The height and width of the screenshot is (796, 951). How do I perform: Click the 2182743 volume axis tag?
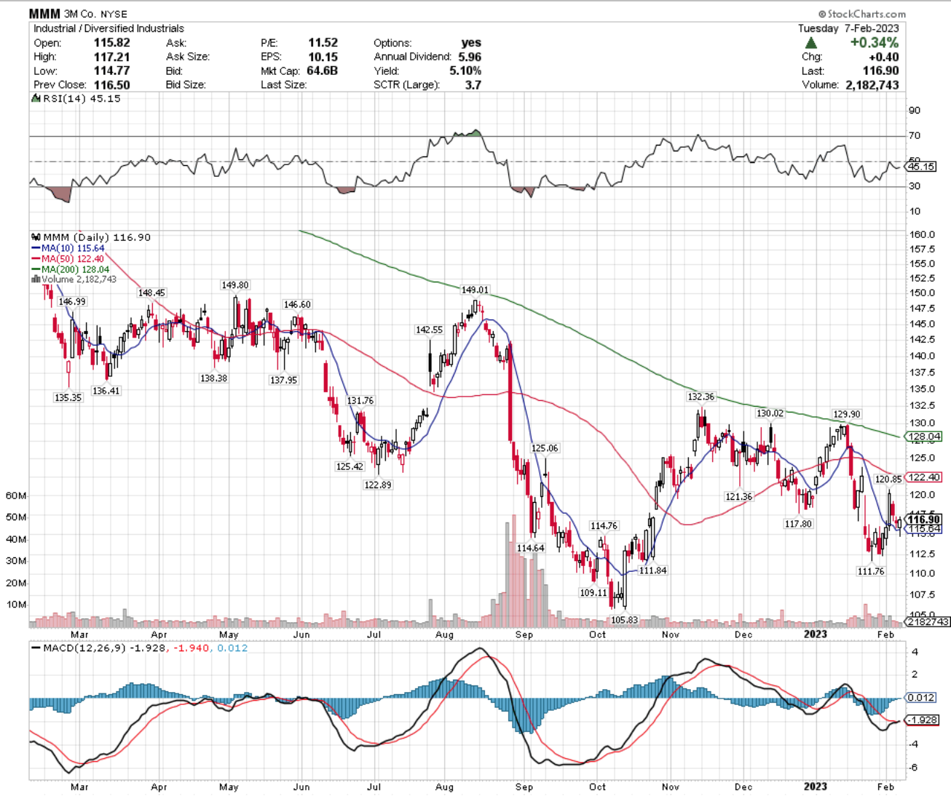click(x=927, y=621)
